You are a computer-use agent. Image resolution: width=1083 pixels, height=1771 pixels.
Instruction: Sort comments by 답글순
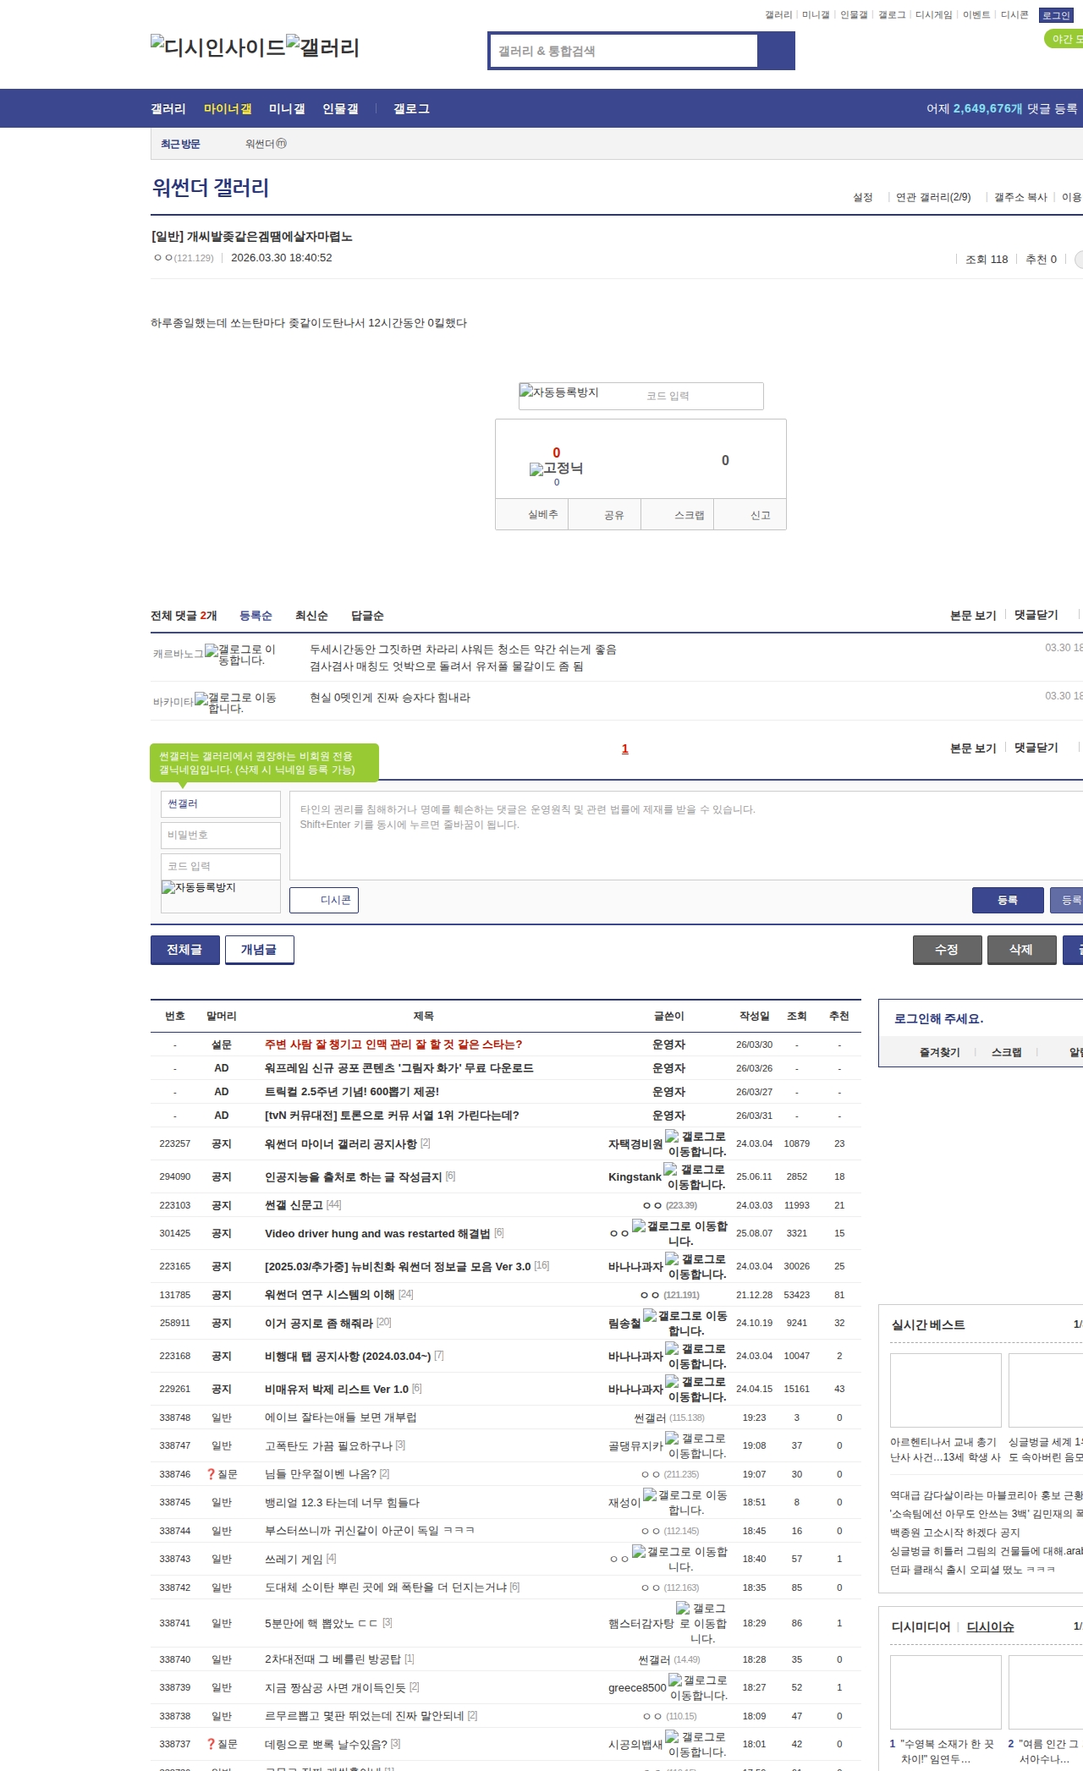coord(367,616)
